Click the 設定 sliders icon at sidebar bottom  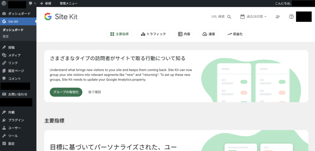4,144
